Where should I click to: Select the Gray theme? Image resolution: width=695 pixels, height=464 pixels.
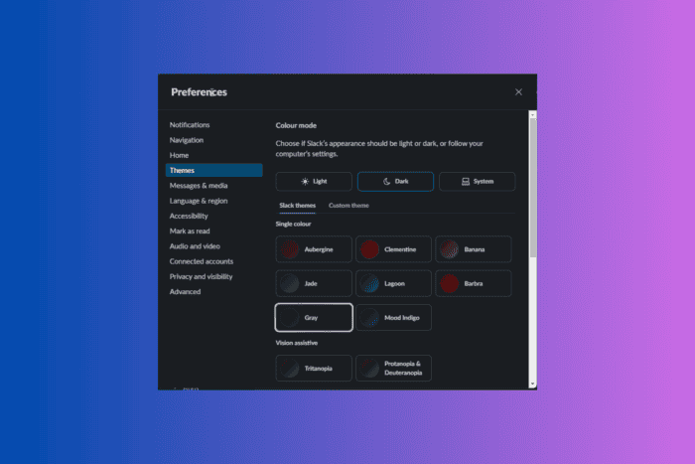click(x=314, y=318)
